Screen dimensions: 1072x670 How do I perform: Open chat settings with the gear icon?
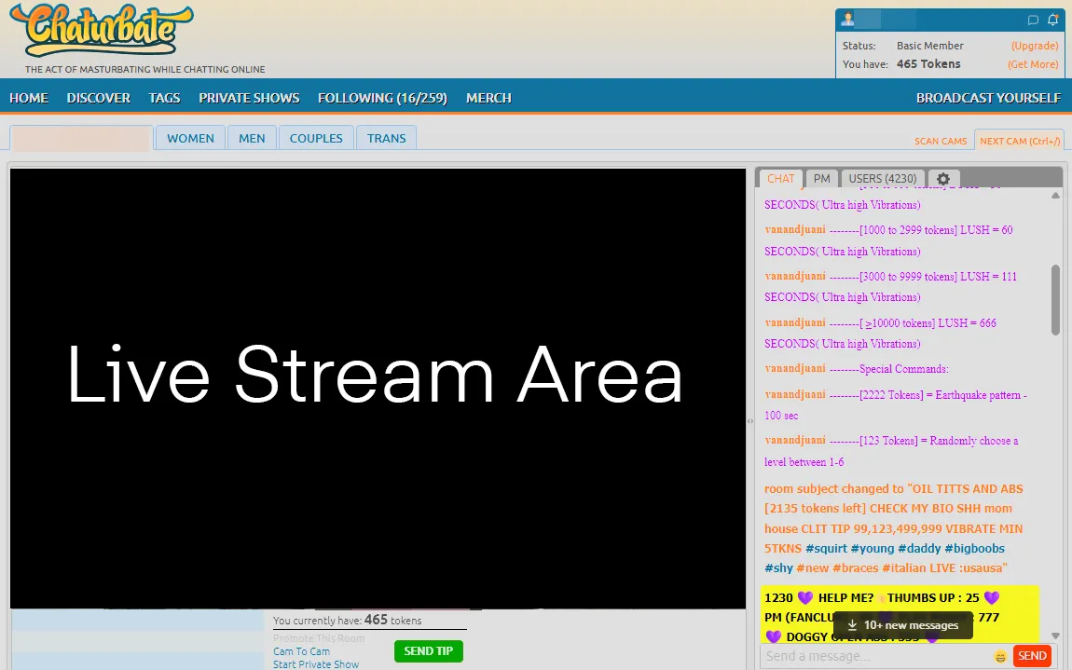tap(944, 178)
